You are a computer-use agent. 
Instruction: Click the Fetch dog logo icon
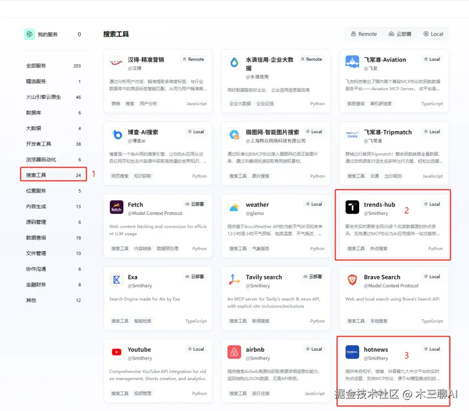(116, 207)
